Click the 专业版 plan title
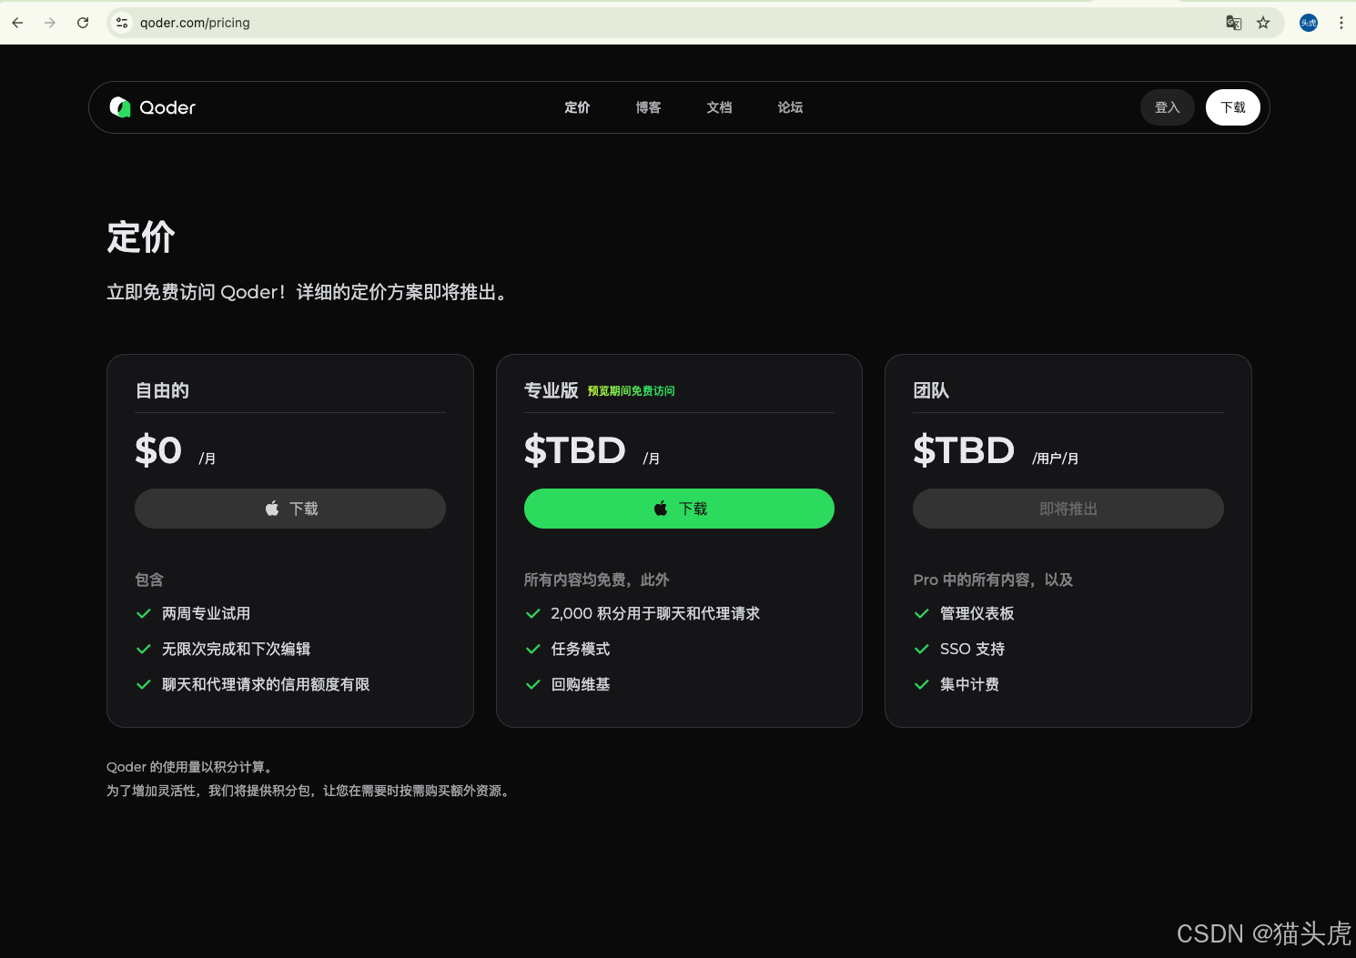Image resolution: width=1356 pixels, height=958 pixels. tap(552, 390)
